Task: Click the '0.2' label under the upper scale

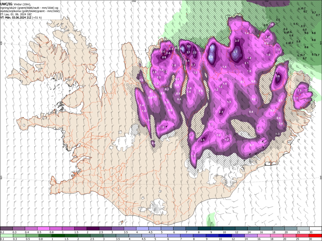Action: click(x=2, y=232)
